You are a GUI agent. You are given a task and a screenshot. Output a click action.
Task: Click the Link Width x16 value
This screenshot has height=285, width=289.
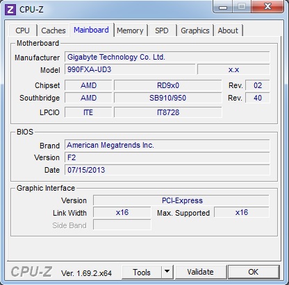point(122,212)
